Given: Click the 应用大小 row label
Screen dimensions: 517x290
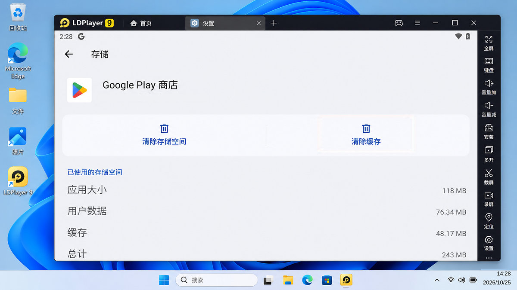Looking at the screenshot, I should 87,190.
